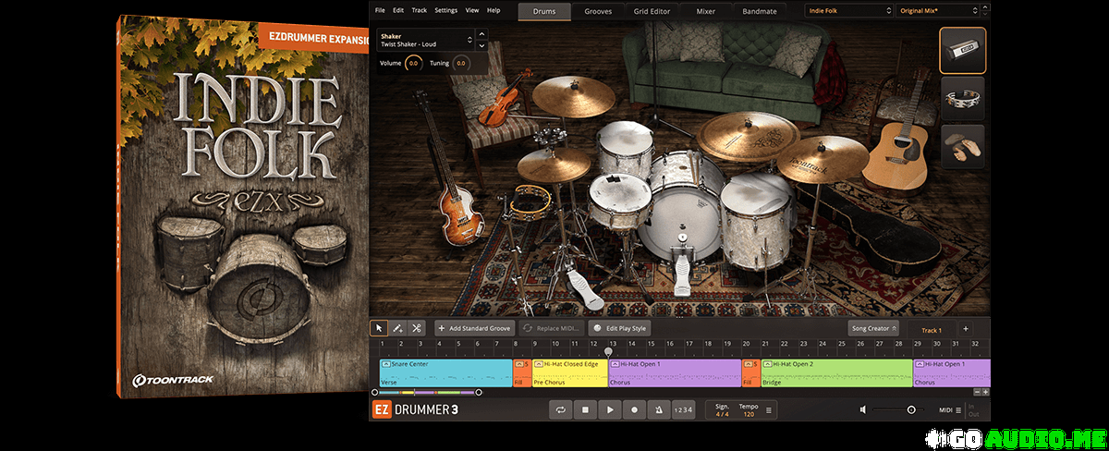
Task: Click the Add Standard Groove button
Action: point(475,328)
